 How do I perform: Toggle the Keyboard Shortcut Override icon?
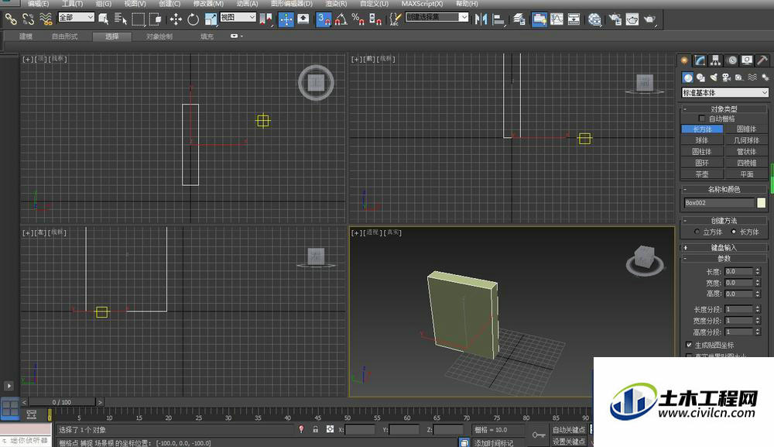click(303, 19)
